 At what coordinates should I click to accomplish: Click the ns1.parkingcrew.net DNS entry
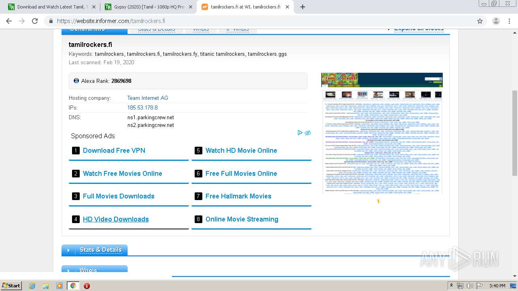click(x=151, y=117)
